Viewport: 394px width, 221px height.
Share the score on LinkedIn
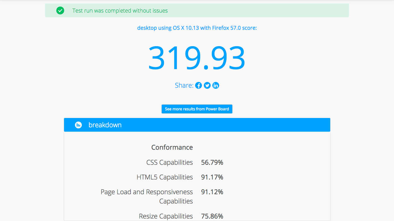[216, 86]
